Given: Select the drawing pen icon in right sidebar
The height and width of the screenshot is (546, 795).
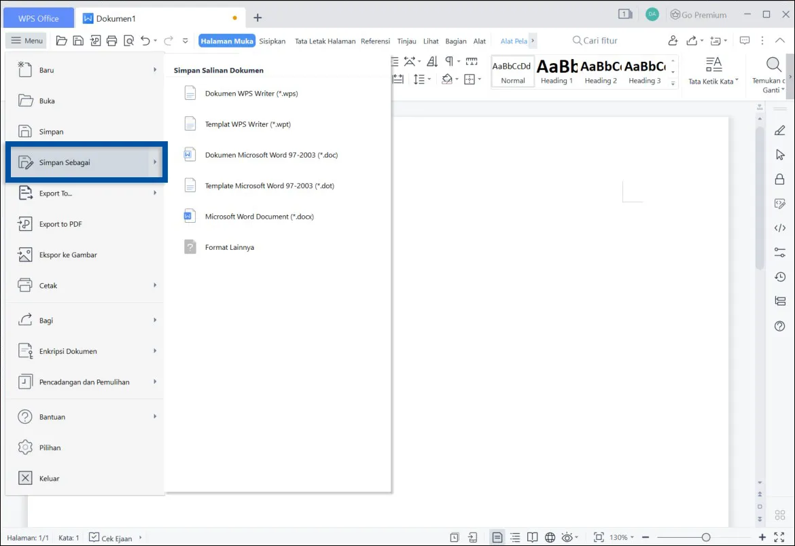Looking at the screenshot, I should tap(779, 130).
